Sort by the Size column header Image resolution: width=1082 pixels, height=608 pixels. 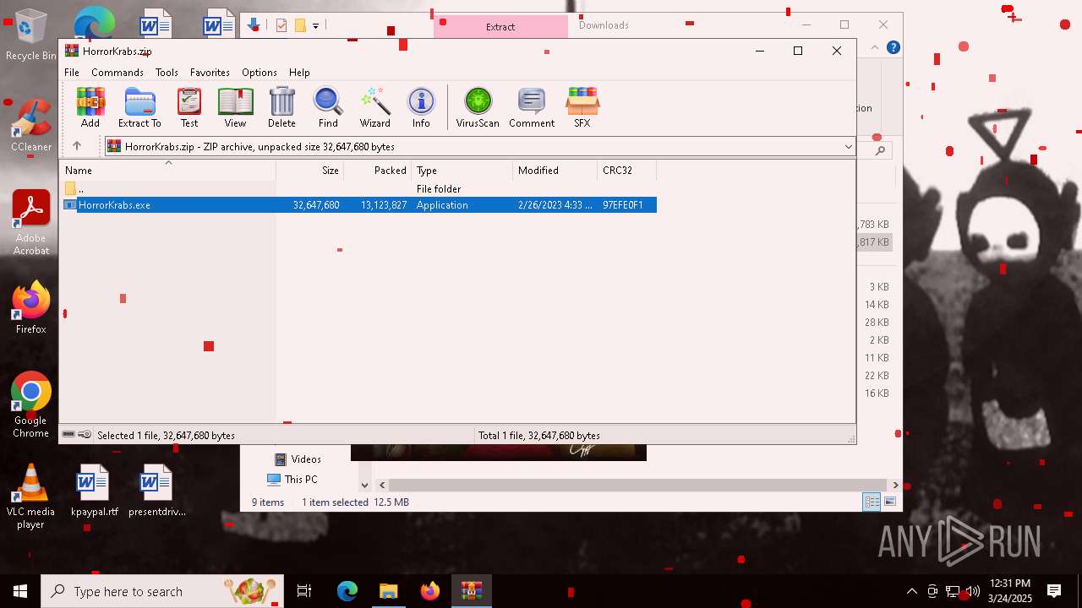pyautogui.click(x=309, y=171)
